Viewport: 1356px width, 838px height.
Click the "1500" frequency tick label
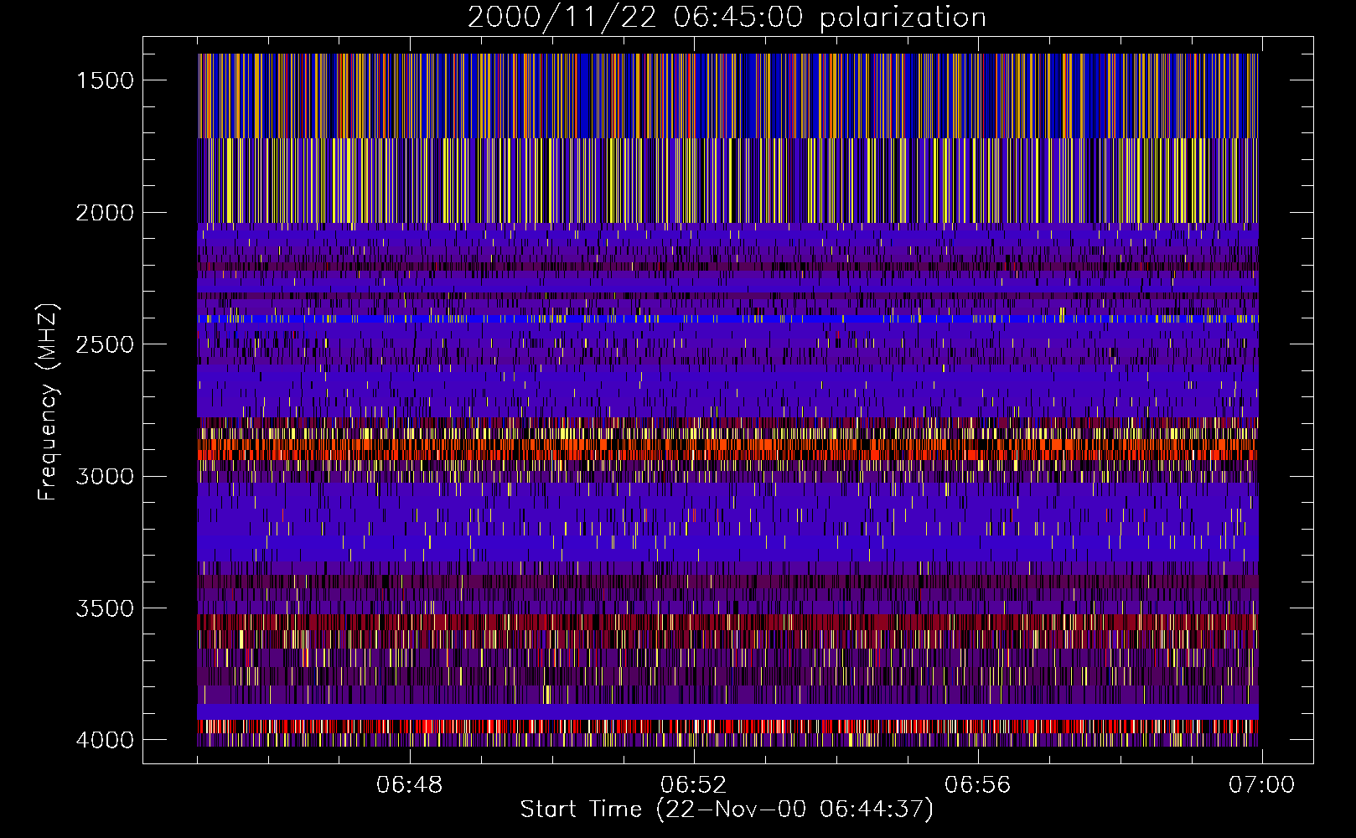click(105, 80)
